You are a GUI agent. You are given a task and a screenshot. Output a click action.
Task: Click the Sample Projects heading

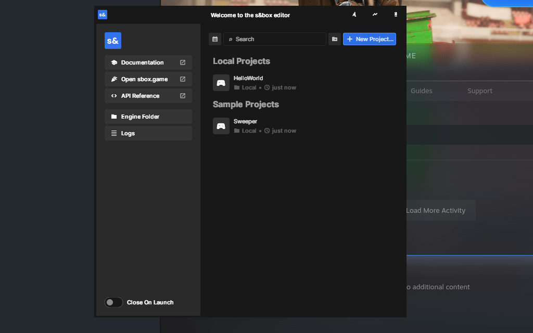click(x=246, y=104)
